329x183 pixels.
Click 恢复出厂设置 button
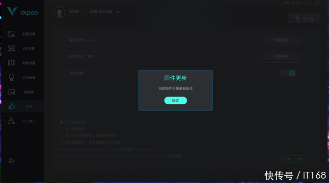pyautogui.click(x=293, y=159)
